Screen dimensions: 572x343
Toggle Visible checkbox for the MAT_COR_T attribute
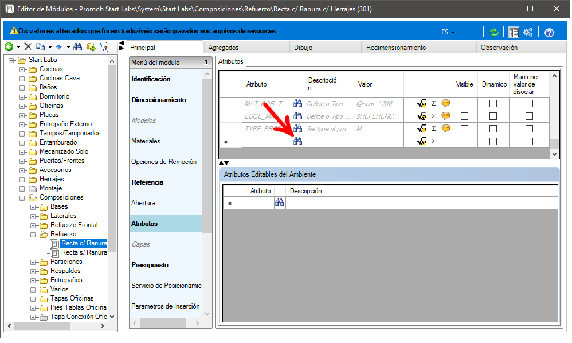pos(464,103)
